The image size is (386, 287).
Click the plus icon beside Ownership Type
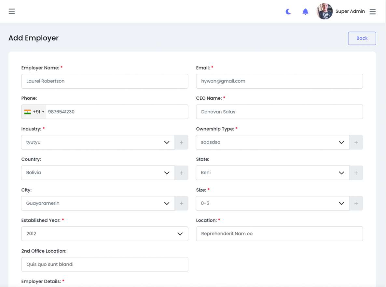coord(356,142)
